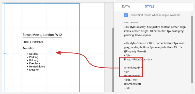The width and height of the screenshot is (195, 94).
Task: Click the Amenities: label in preview
Action: pyautogui.click(x=29, y=48)
